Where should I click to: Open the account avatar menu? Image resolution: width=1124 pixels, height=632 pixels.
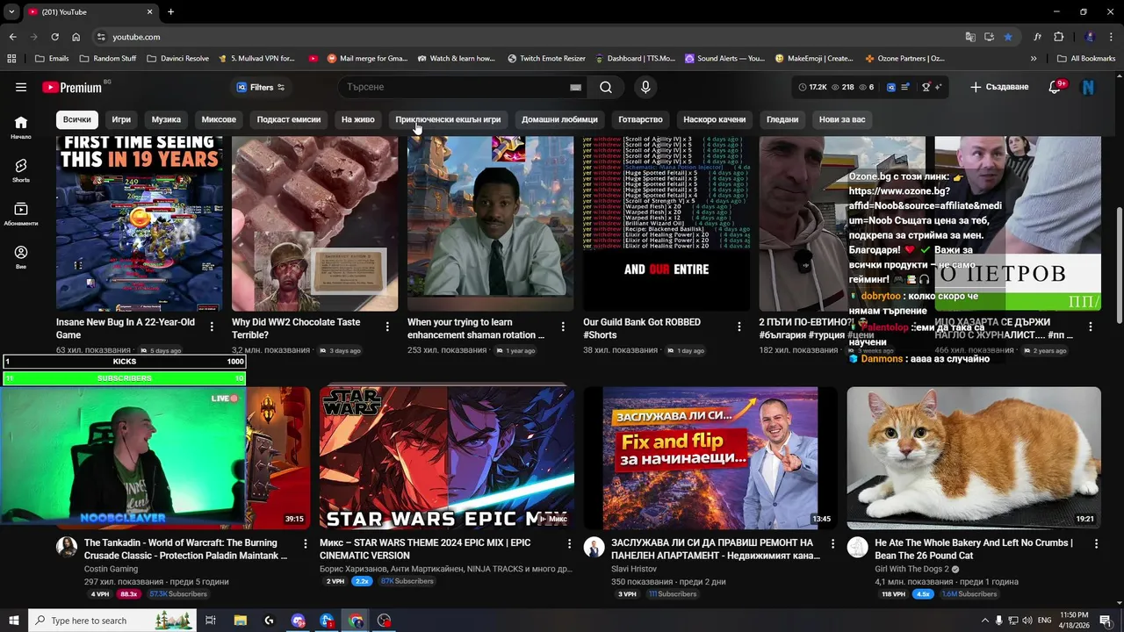coord(1088,87)
